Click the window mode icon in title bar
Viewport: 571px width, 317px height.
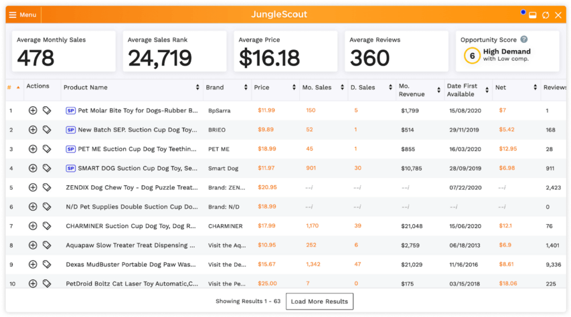(533, 15)
